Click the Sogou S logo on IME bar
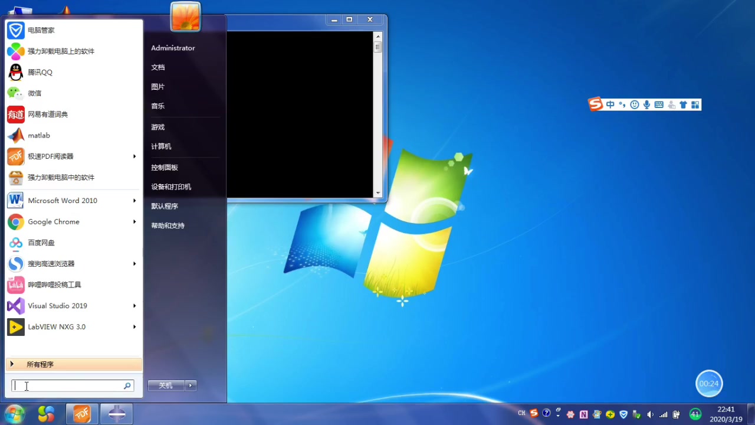This screenshot has width=755, height=425. pyautogui.click(x=596, y=104)
